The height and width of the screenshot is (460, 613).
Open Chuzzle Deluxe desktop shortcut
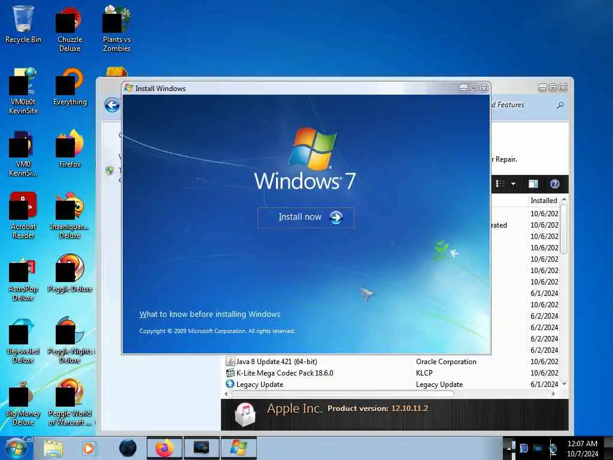coord(69,30)
